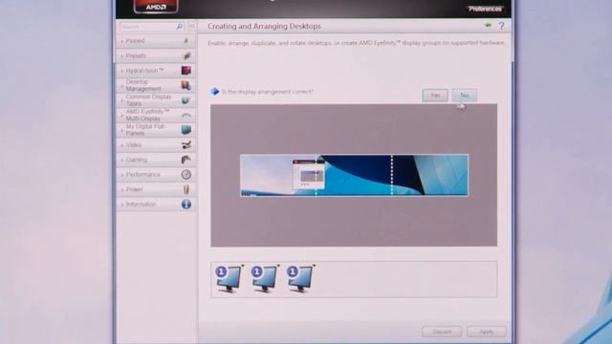Image resolution: width=612 pixels, height=344 pixels.
Task: Click the Video section icon
Action: 186,145
